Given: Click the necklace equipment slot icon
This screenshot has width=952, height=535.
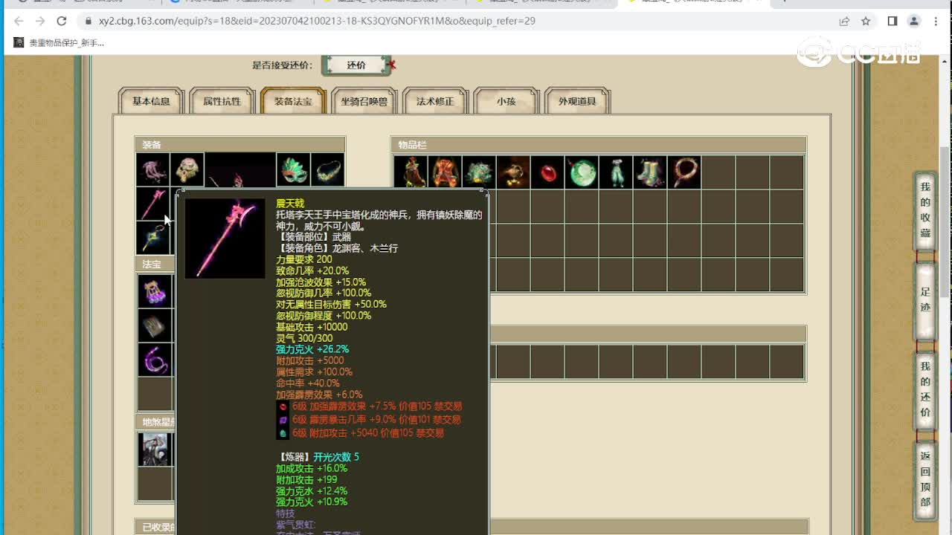Looking at the screenshot, I should [x=327, y=169].
